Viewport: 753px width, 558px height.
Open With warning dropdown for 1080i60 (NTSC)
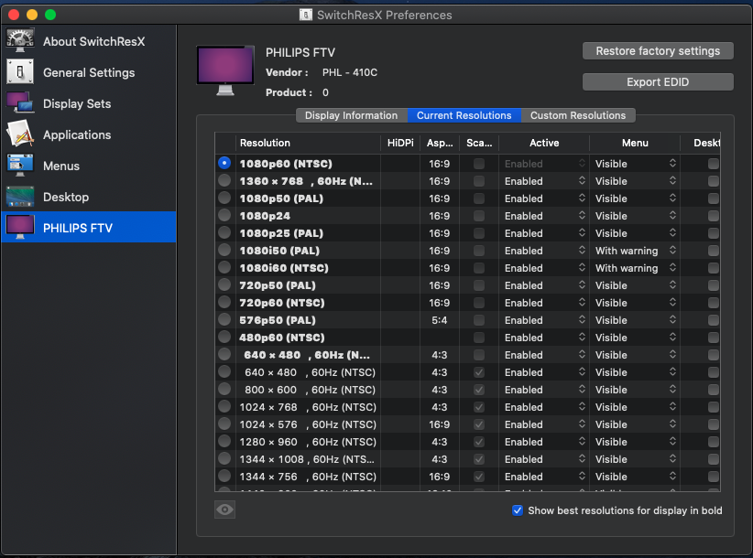635,268
